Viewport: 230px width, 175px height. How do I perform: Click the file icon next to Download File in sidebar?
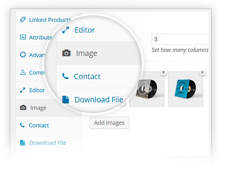tap(23, 143)
